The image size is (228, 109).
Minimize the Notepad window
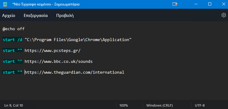[196, 4]
